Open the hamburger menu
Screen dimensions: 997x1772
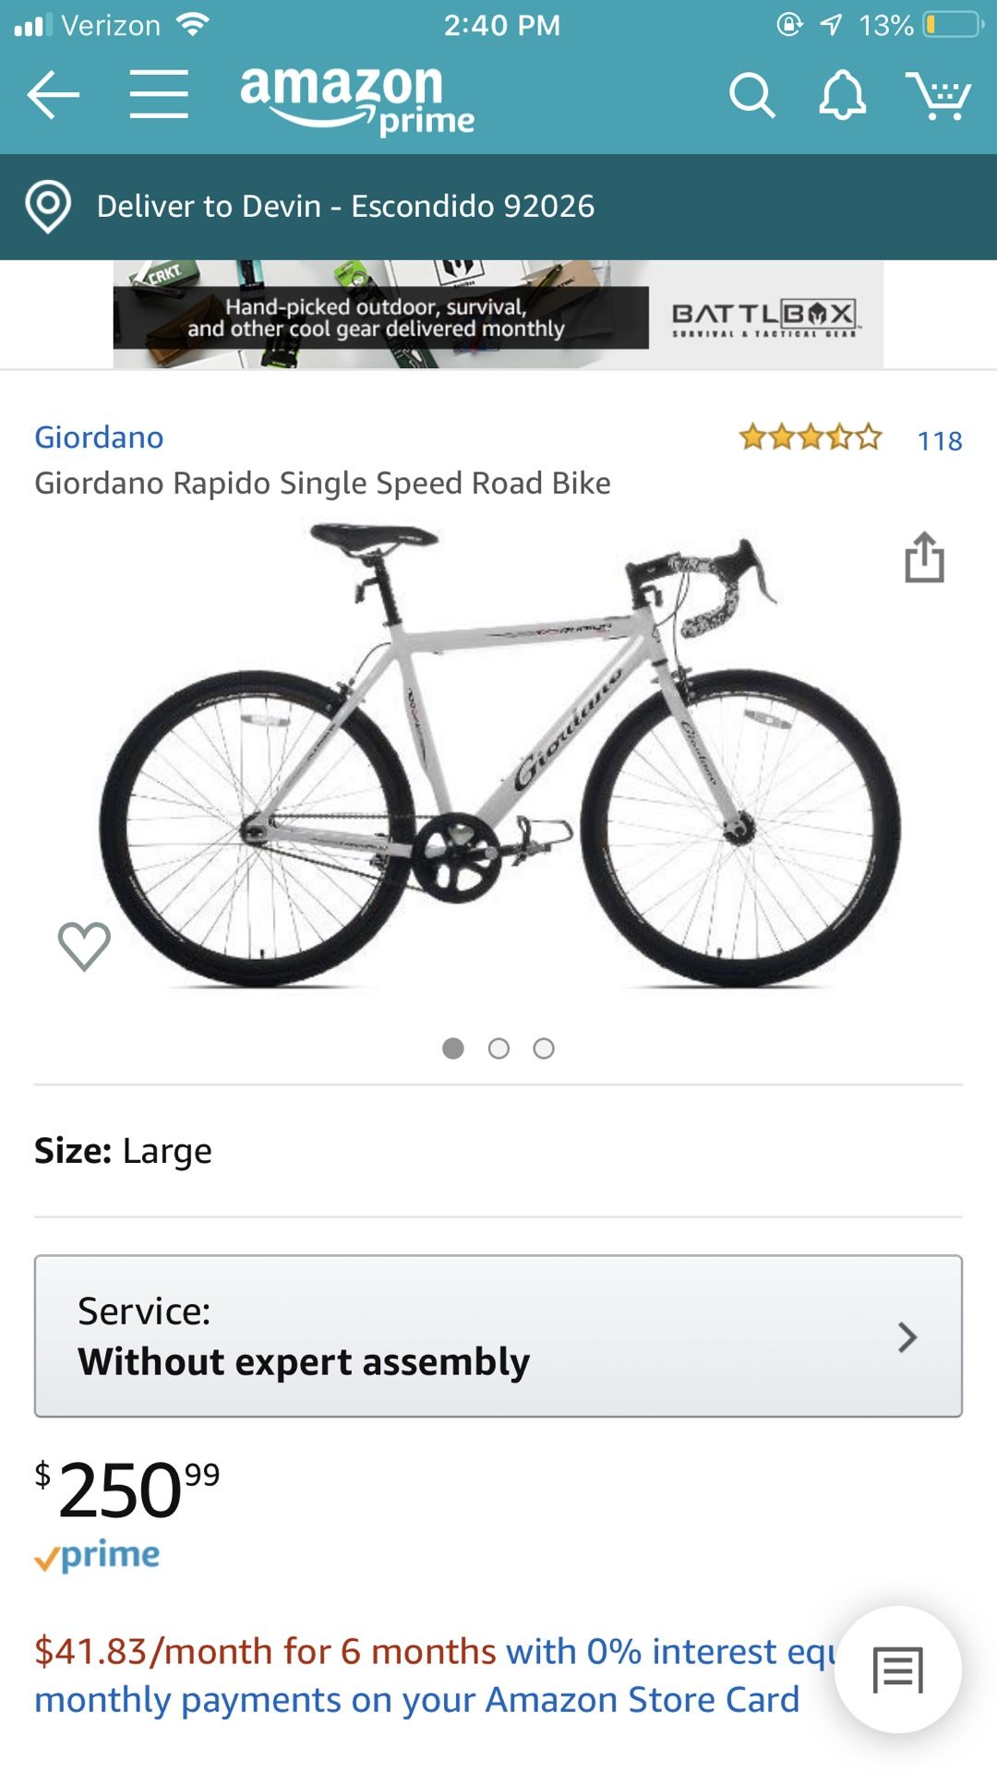pyautogui.click(x=159, y=94)
